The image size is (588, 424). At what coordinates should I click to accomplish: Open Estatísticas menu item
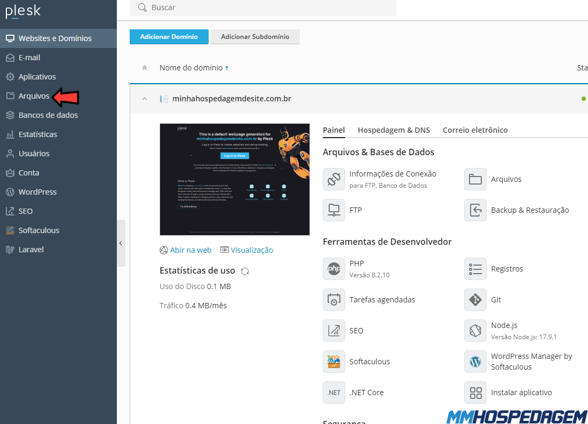pyautogui.click(x=59, y=134)
